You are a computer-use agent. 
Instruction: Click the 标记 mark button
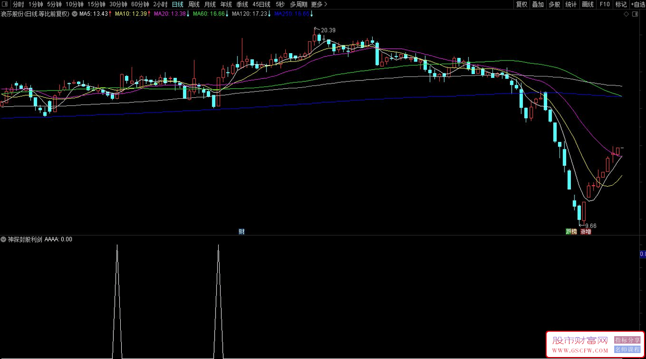(621, 4)
